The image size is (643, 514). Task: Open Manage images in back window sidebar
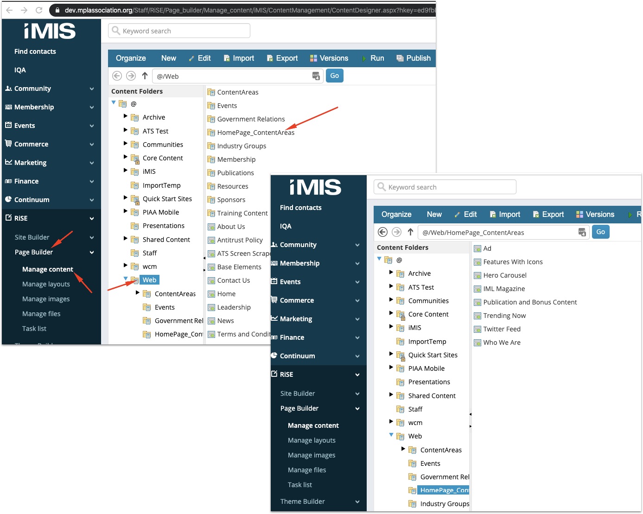46,299
